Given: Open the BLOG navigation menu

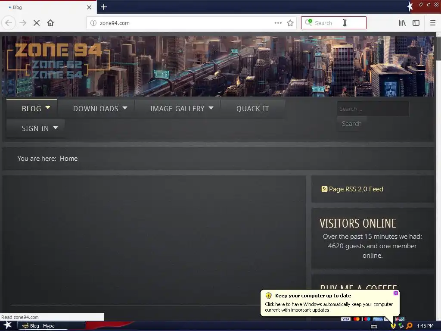Looking at the screenshot, I should (x=32, y=109).
